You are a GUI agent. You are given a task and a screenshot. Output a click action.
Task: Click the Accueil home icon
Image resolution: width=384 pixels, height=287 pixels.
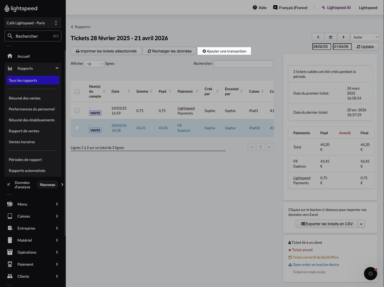10,56
